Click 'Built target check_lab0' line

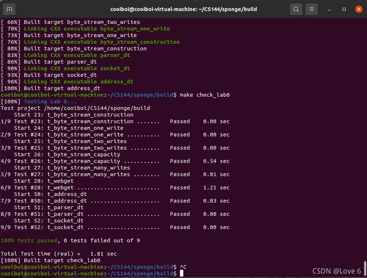(51, 260)
